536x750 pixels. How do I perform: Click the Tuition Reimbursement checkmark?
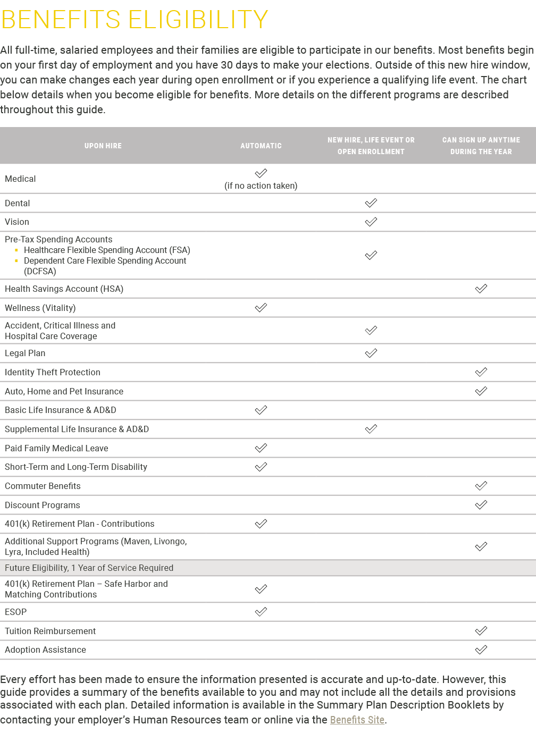tap(481, 631)
